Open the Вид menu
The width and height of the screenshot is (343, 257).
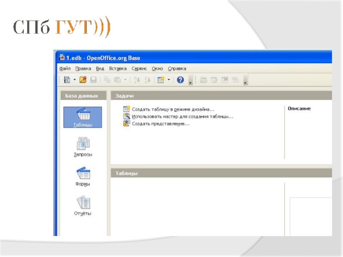pyautogui.click(x=100, y=69)
